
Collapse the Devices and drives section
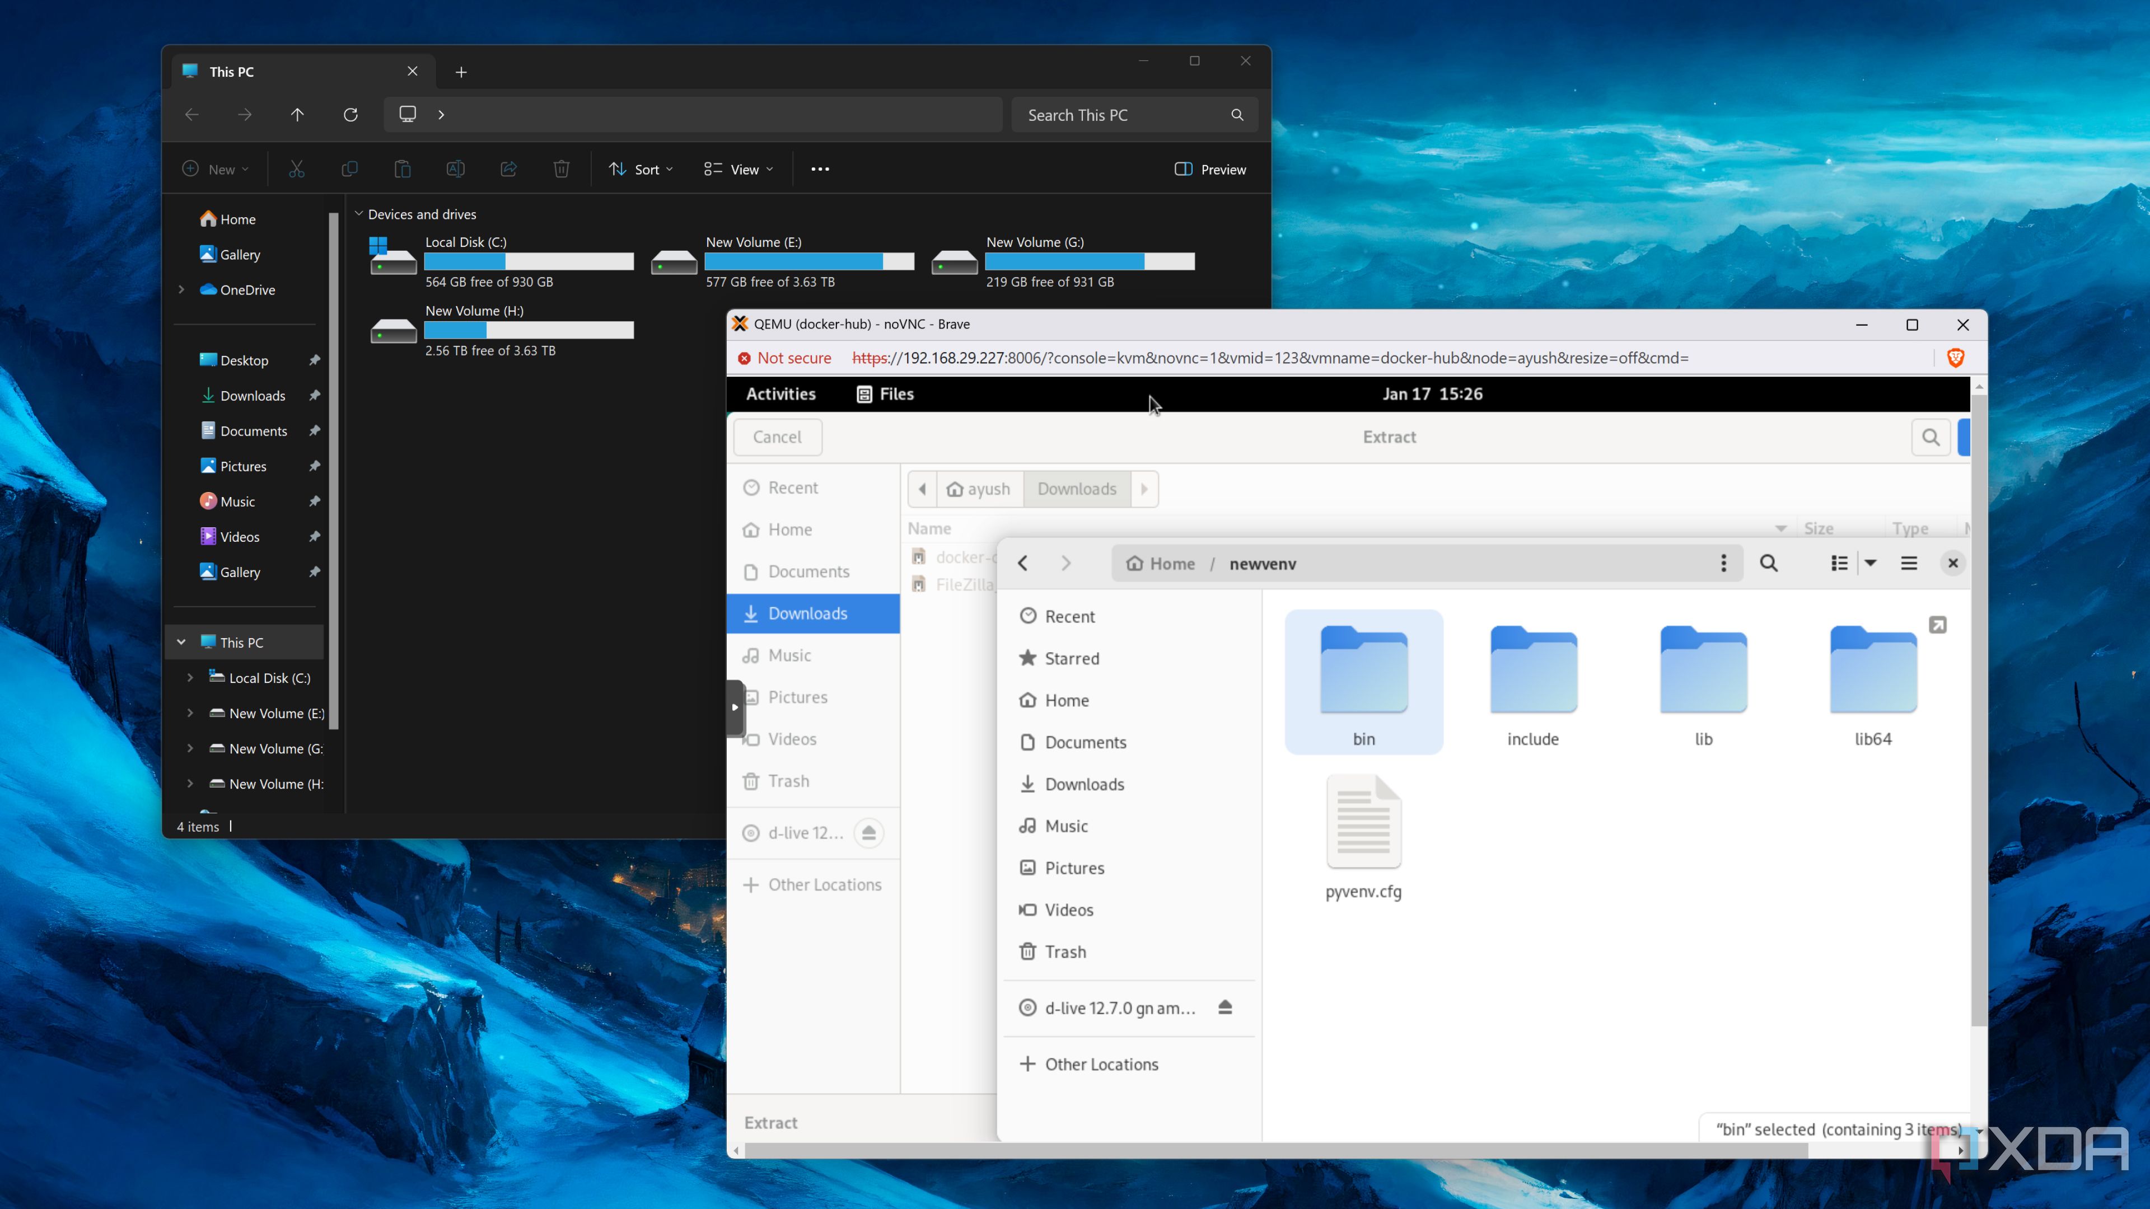tap(359, 214)
